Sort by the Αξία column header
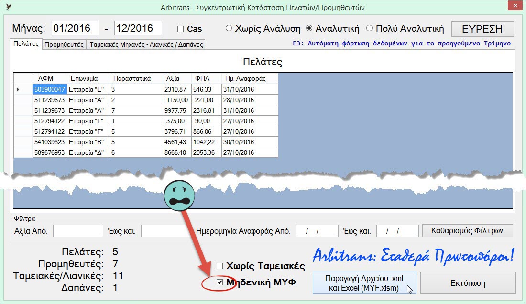The width and height of the screenshot is (526, 304). pos(177,78)
